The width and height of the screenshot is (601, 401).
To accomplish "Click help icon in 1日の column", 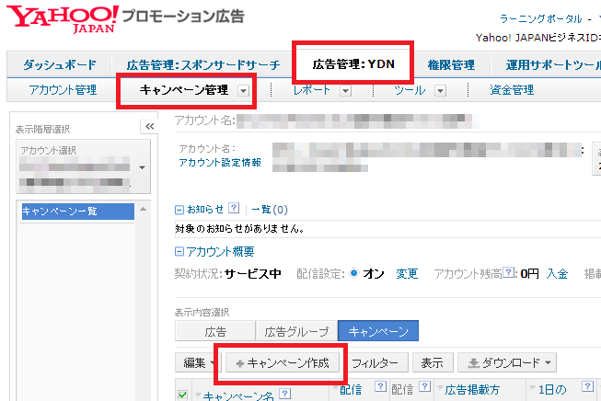I will 587,386.
